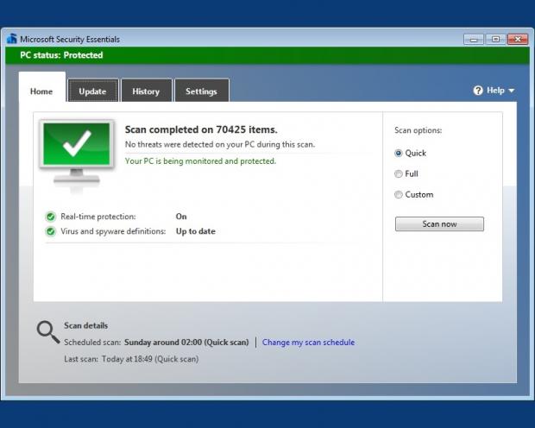Expand the Help dropdown arrow

511,91
